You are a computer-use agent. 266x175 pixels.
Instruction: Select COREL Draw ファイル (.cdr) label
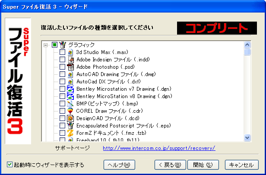click(110, 111)
